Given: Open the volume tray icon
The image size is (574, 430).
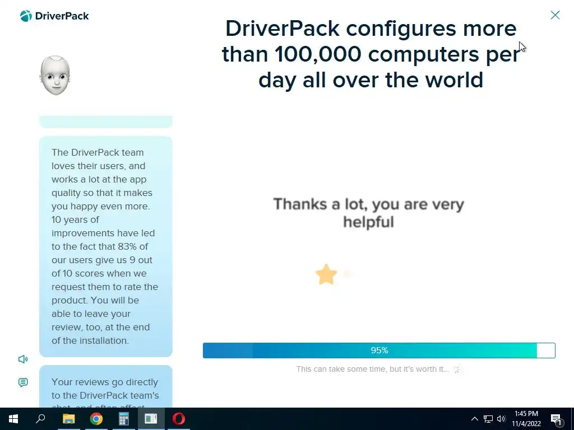Looking at the screenshot, I should click(x=501, y=419).
